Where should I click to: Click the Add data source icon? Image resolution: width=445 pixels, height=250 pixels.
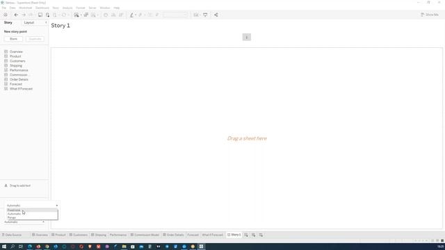(x=47, y=15)
